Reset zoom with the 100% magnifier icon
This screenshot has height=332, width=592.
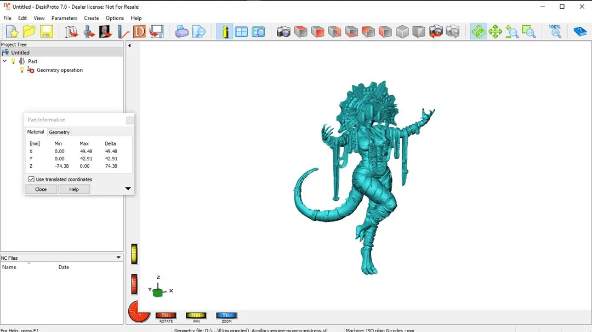point(555,32)
